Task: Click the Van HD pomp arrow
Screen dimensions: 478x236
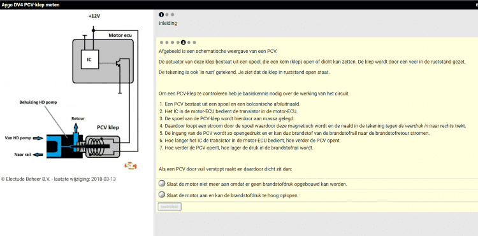Action: (38, 138)
